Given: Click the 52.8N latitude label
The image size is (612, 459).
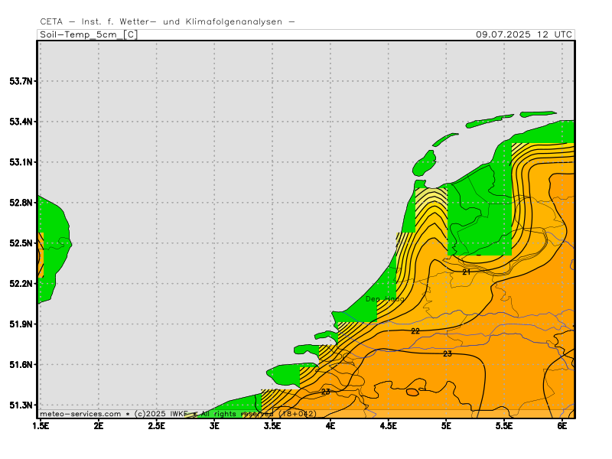Looking at the screenshot, I should click(x=21, y=203).
